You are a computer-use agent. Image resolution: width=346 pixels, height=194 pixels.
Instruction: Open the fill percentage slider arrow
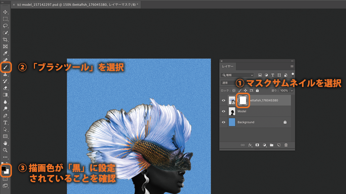click(x=292, y=91)
